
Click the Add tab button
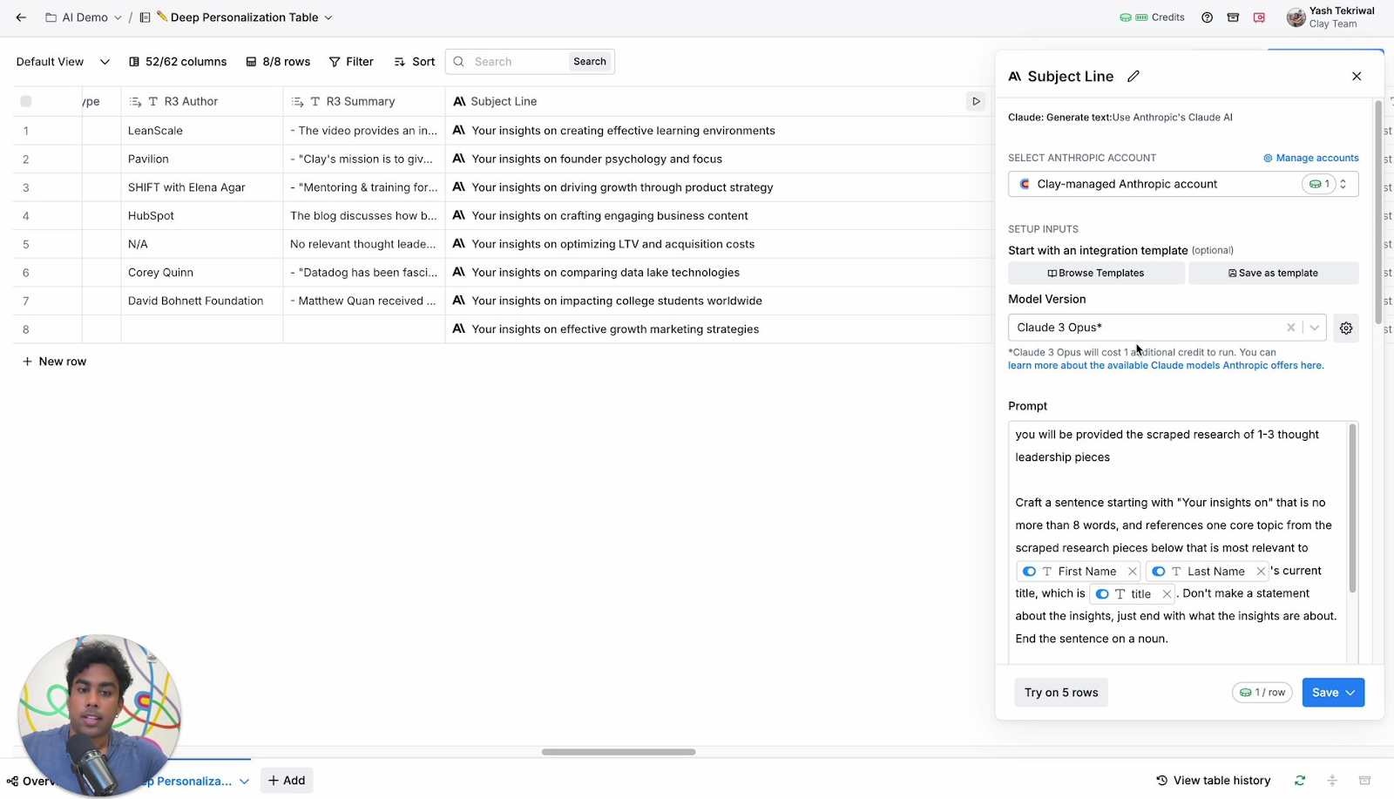click(287, 781)
